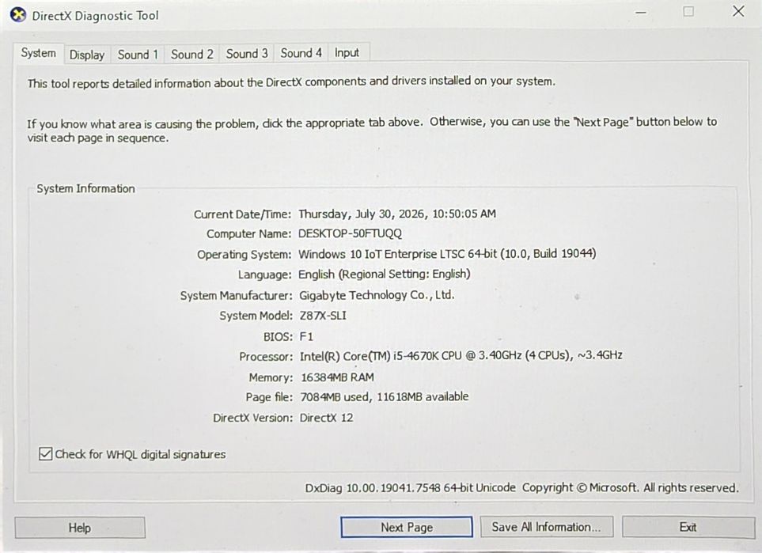762x553 pixels.
Task: Click the DirectX Diagnostic Tool title icon
Action: point(18,16)
